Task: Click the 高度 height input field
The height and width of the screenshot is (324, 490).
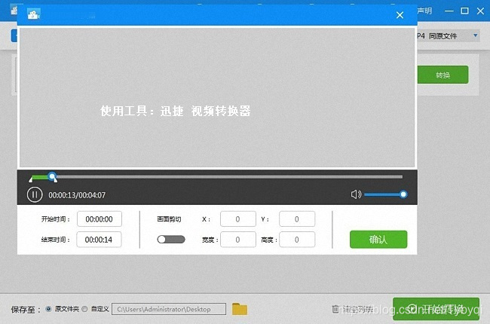Action: tap(297, 240)
